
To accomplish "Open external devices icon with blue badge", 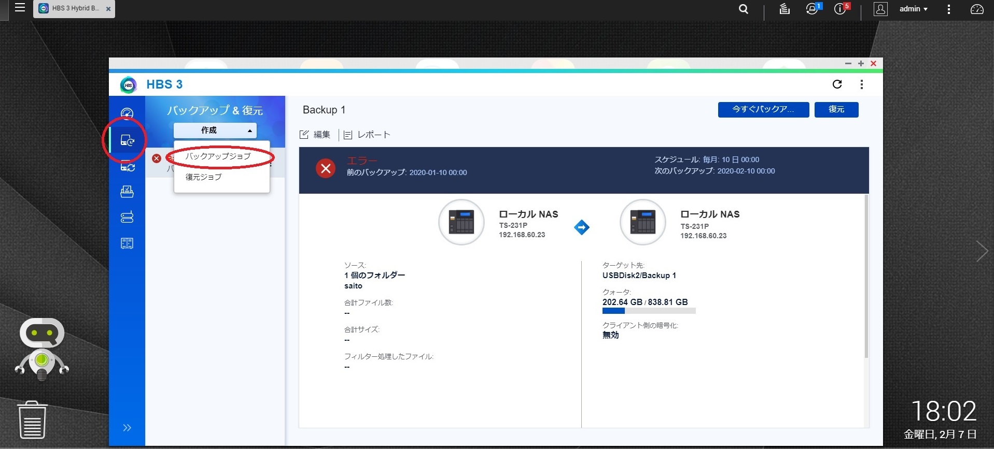I will [813, 9].
